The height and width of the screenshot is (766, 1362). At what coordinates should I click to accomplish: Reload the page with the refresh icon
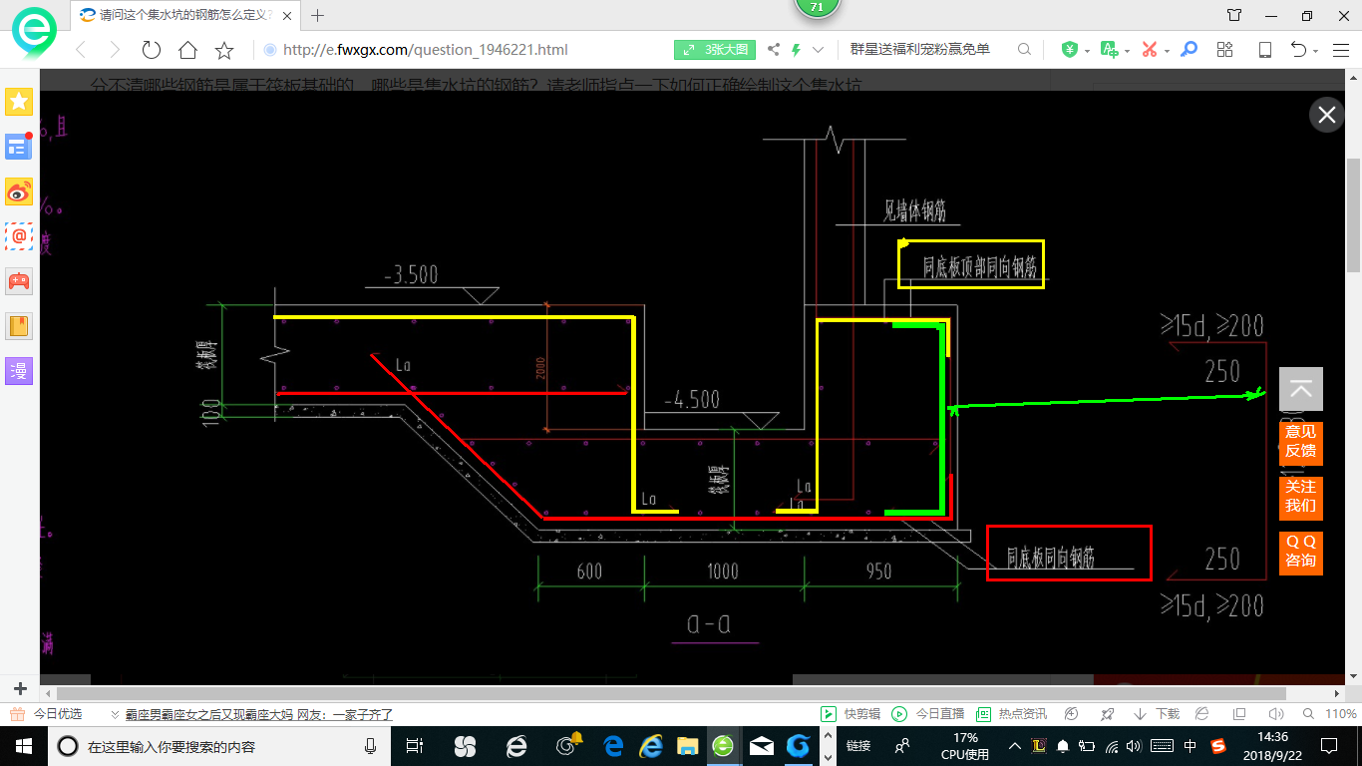click(x=152, y=50)
